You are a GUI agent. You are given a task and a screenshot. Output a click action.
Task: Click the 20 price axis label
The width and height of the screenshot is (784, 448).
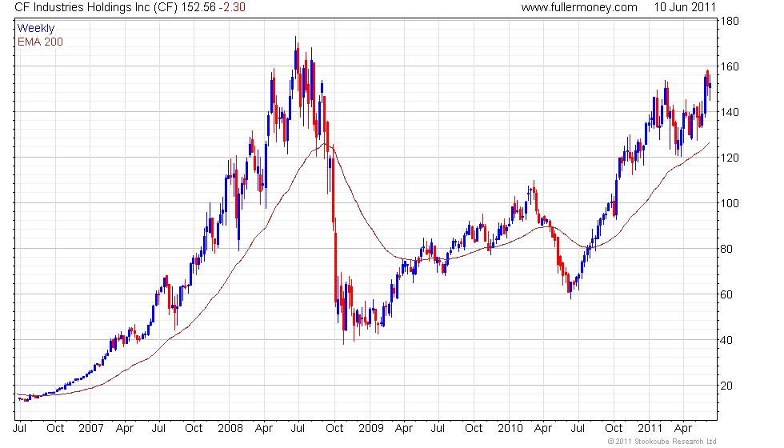726,386
